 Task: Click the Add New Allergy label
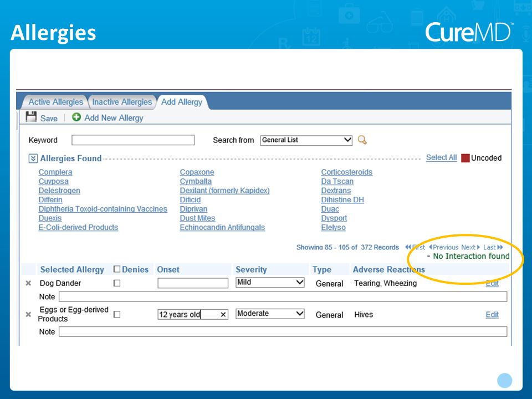click(114, 117)
